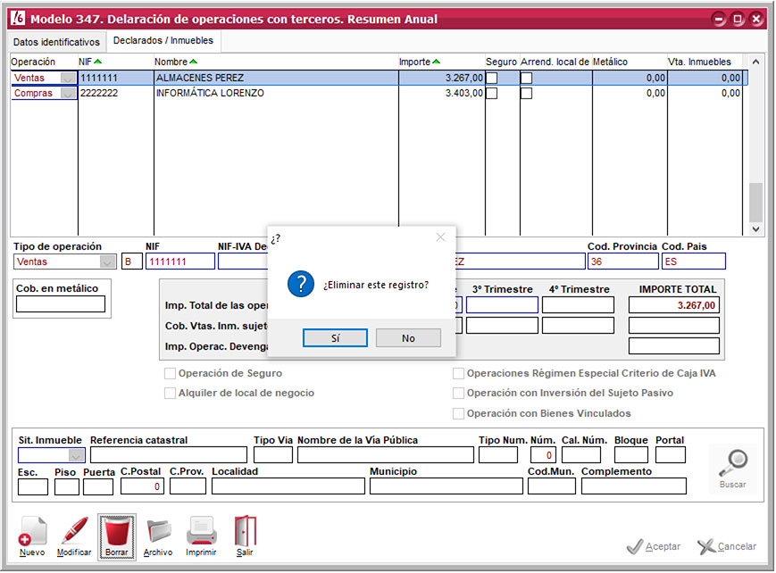Select INFORMÁTICA LORENZO row name

(210, 93)
